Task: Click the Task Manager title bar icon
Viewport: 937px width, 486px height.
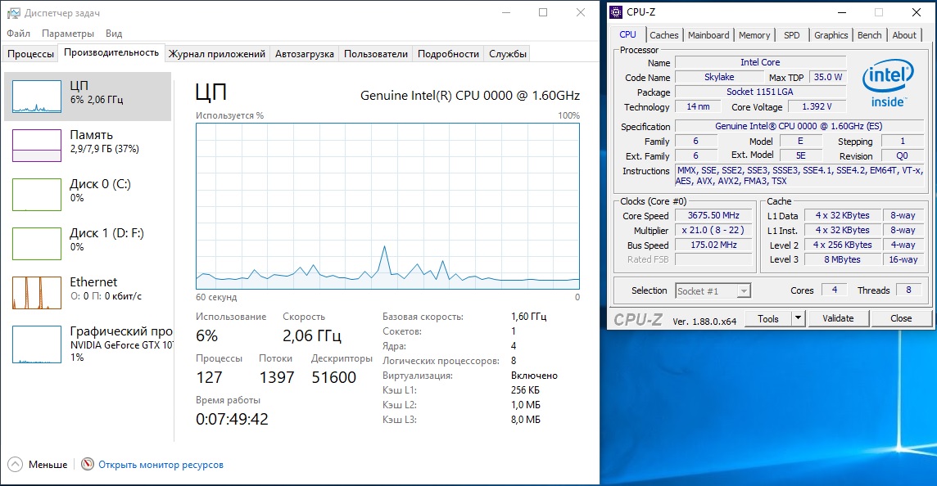Action: [13, 12]
